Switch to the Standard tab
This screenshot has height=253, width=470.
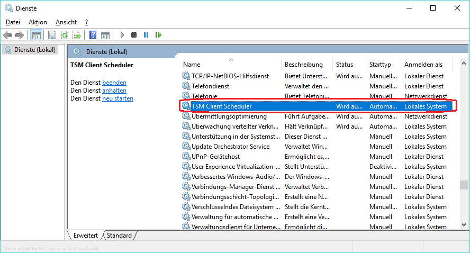point(119,235)
